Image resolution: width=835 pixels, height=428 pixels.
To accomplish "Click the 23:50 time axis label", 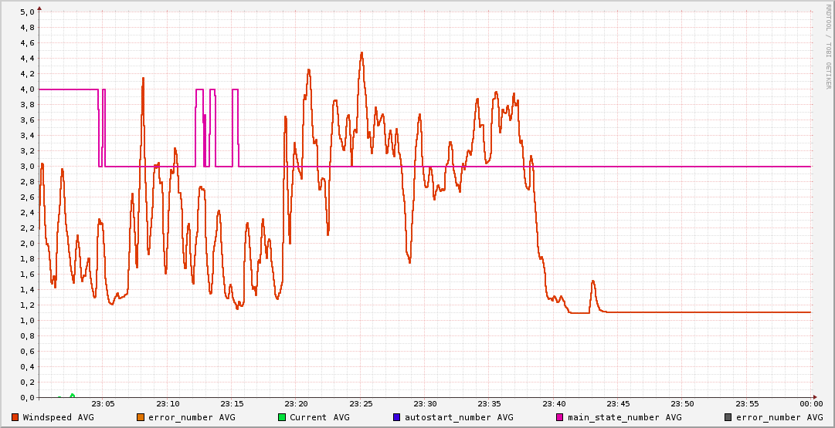I will tap(683, 403).
